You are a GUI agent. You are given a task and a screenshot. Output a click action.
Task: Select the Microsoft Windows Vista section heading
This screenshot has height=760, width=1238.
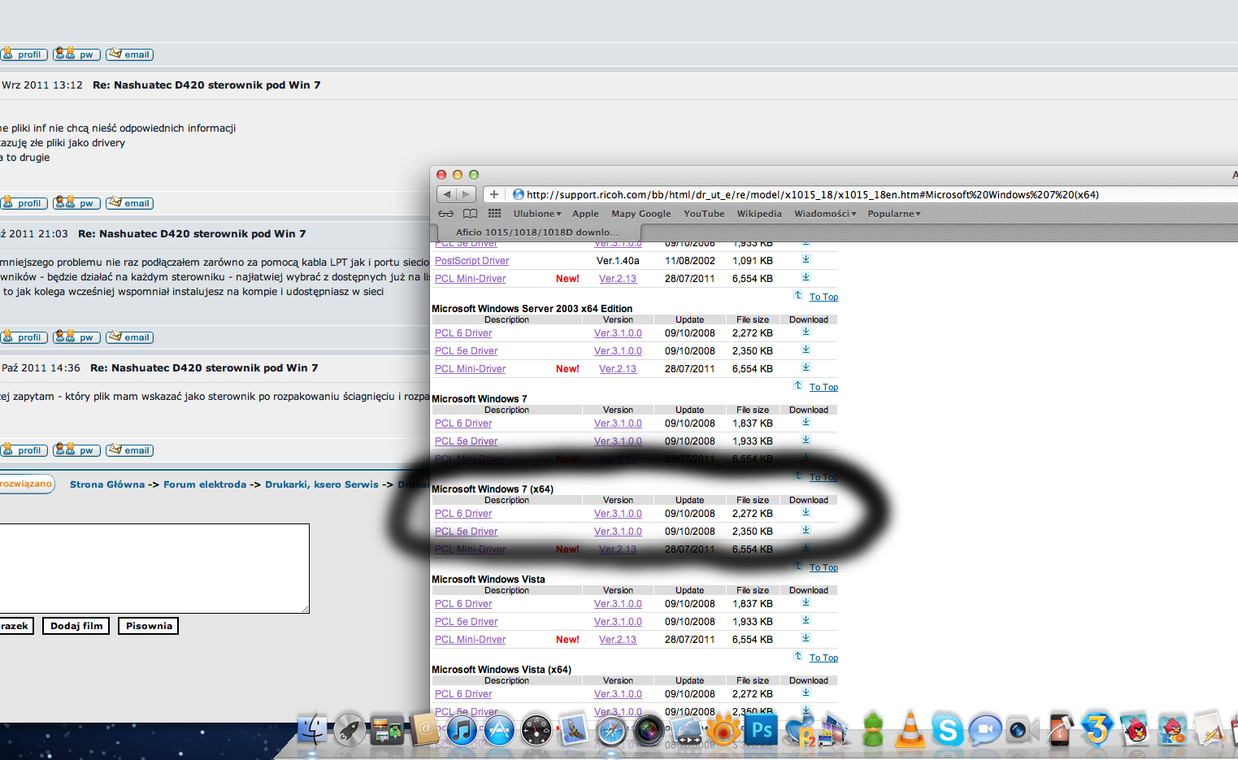(x=489, y=580)
